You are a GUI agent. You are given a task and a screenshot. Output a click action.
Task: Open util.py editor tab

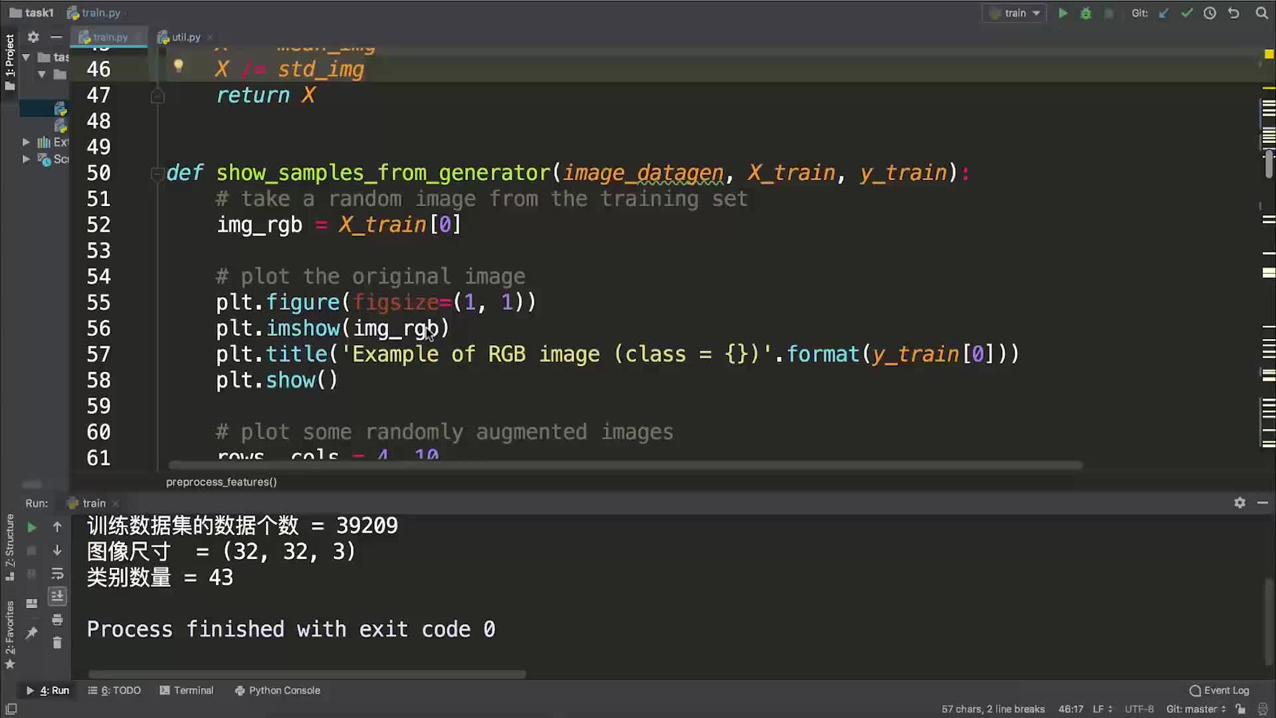point(185,37)
